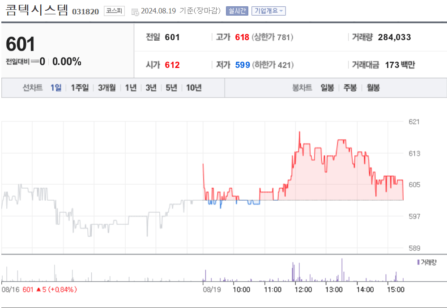This screenshot has width=447, height=308.
Task: Open the 기업개요 dropdown
Action: 269,11
